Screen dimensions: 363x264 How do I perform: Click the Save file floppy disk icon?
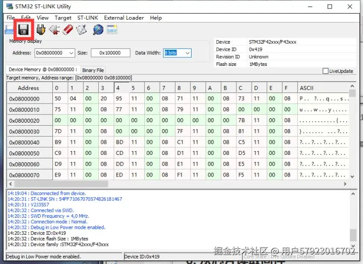click(x=24, y=30)
